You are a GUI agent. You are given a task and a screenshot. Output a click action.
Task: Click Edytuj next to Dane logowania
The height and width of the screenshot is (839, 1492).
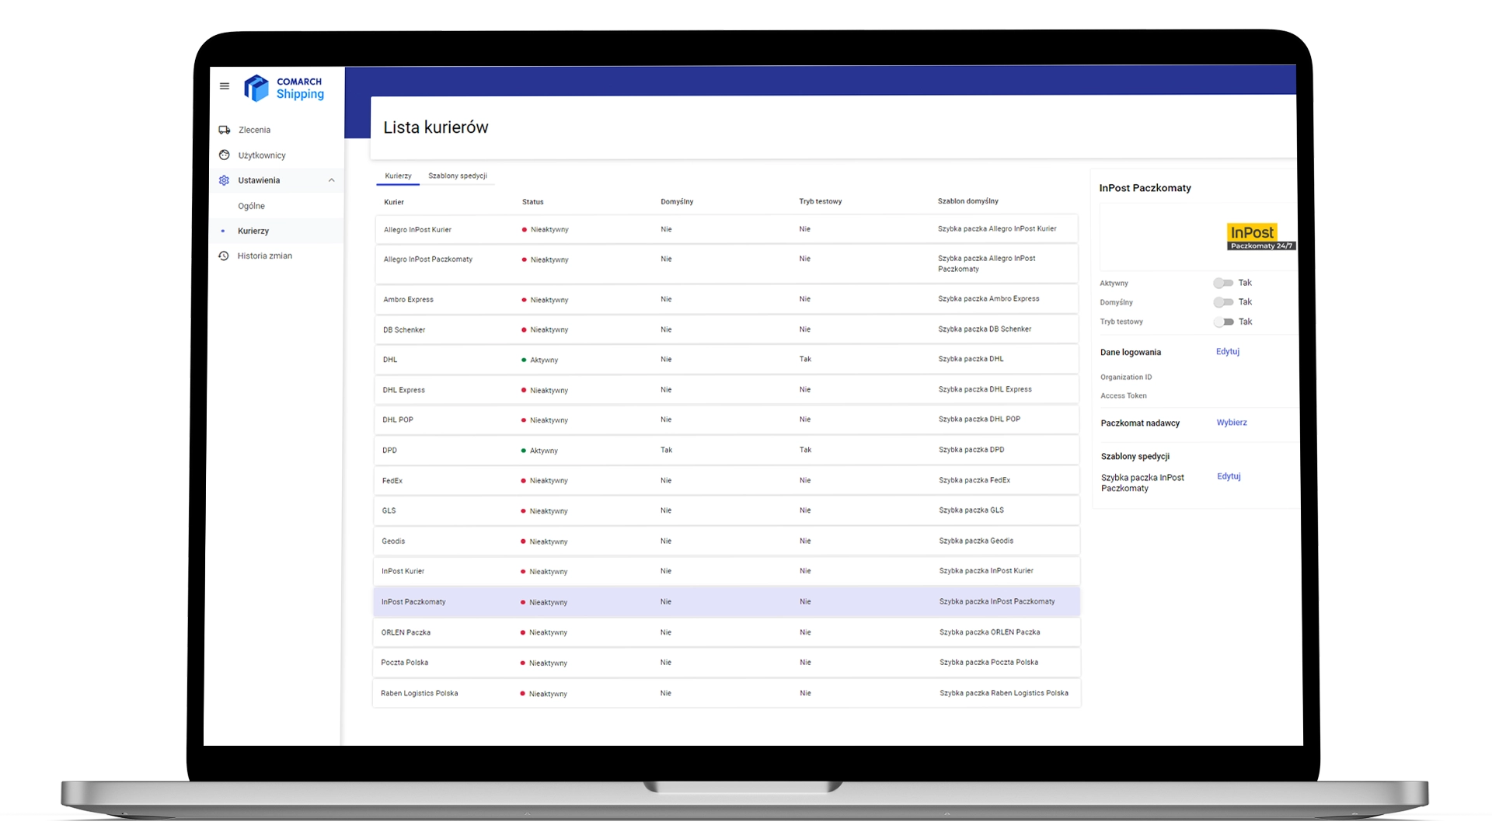point(1228,351)
